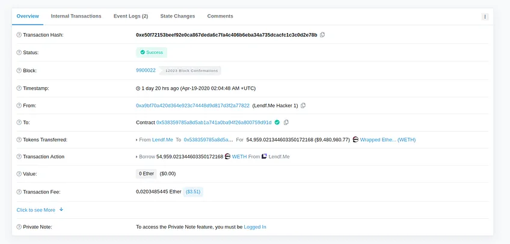Click the Logged In link

[255, 227]
